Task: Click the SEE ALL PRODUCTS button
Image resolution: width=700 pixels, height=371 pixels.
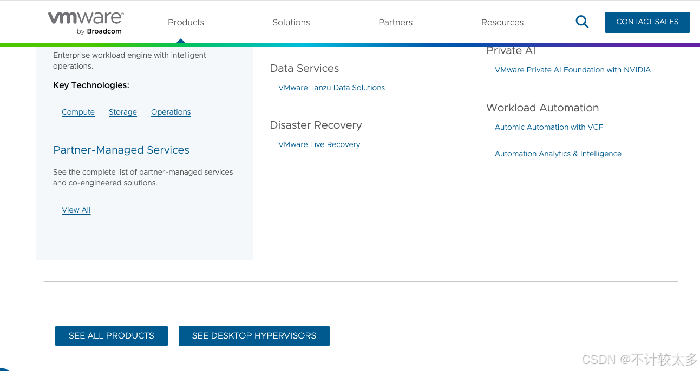Action: pos(112,336)
